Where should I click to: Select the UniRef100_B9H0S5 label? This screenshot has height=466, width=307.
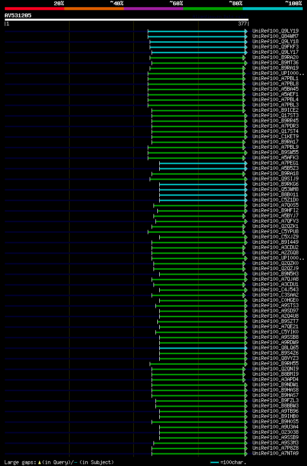pos(275,422)
